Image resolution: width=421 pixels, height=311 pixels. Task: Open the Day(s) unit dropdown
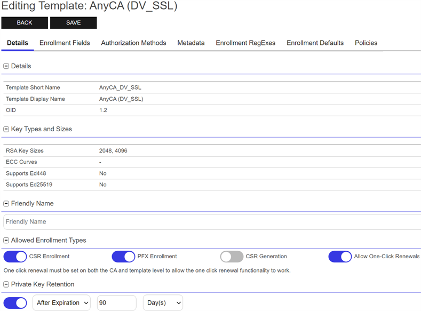pos(163,303)
